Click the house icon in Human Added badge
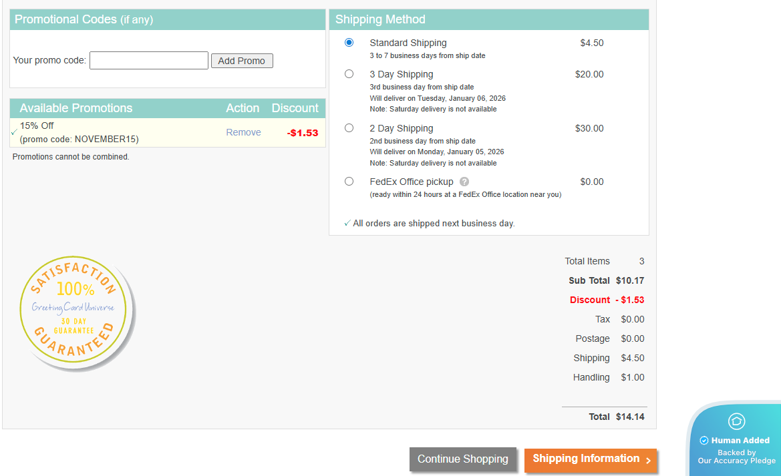The image size is (781, 476). [x=736, y=421]
